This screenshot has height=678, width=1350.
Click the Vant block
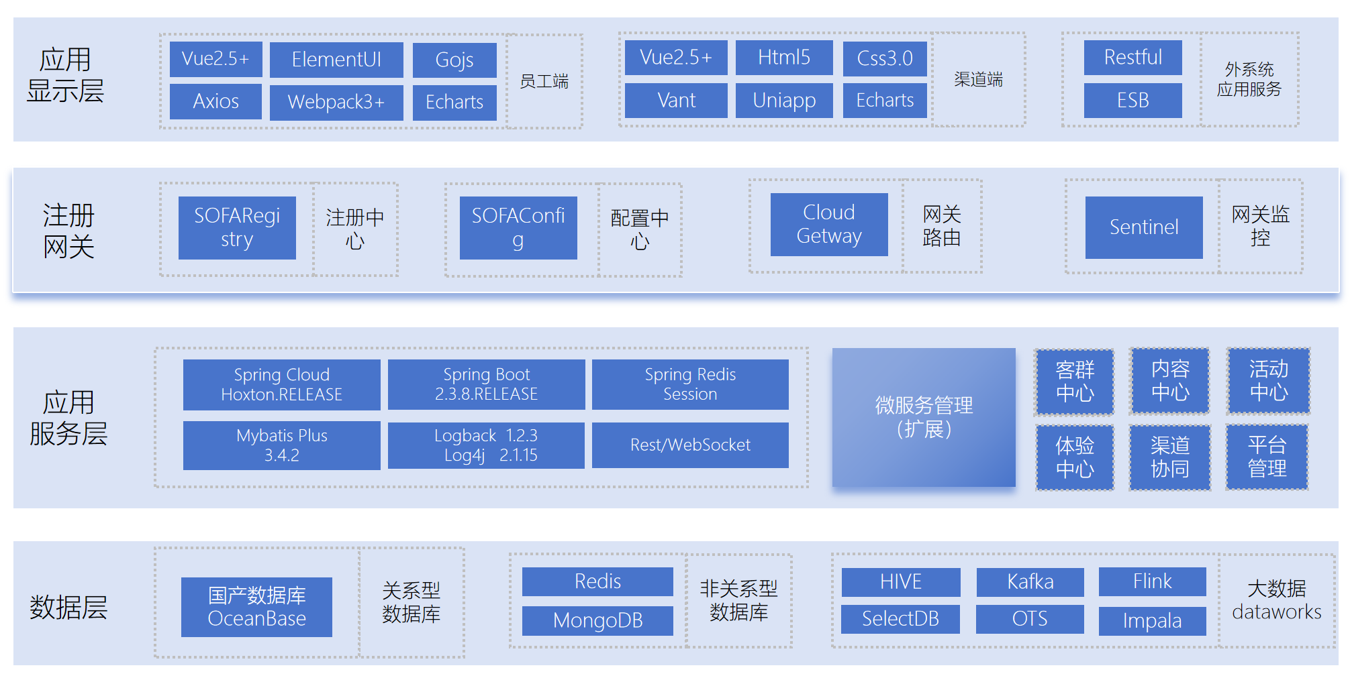pyautogui.click(x=676, y=101)
